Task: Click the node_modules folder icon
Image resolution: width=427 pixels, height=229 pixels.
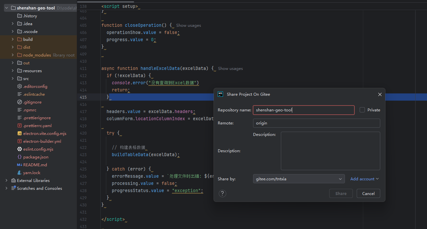Action: [x=20, y=55]
